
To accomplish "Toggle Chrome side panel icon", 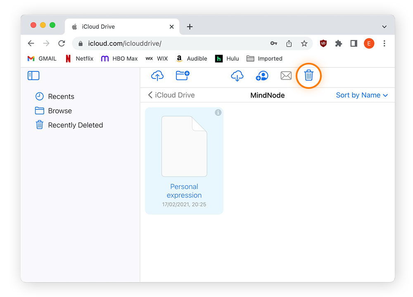I will pyautogui.click(x=354, y=43).
